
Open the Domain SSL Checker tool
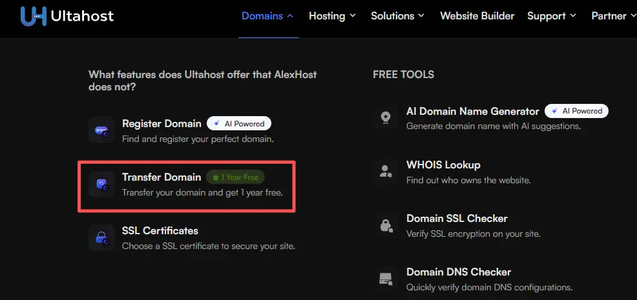tap(457, 219)
